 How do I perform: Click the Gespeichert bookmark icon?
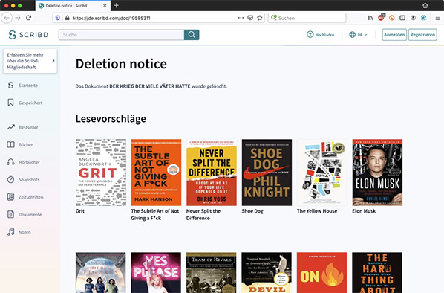[10, 103]
